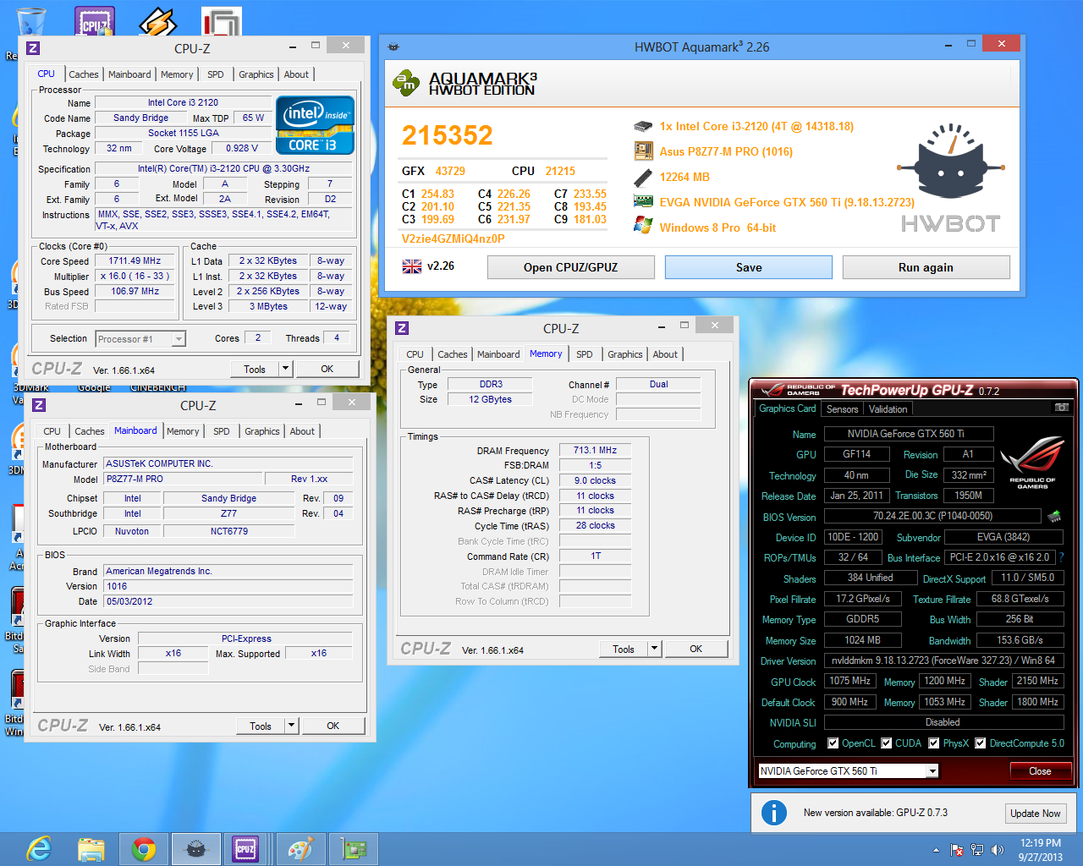This screenshot has width=1083, height=866.
Task: Open Tools dropdown arrow in CPU-Z CPU window
Action: point(285,369)
